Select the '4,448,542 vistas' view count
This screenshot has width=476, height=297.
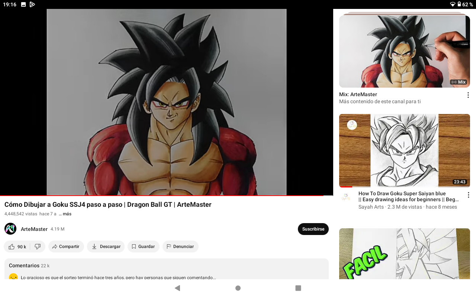pos(21,214)
